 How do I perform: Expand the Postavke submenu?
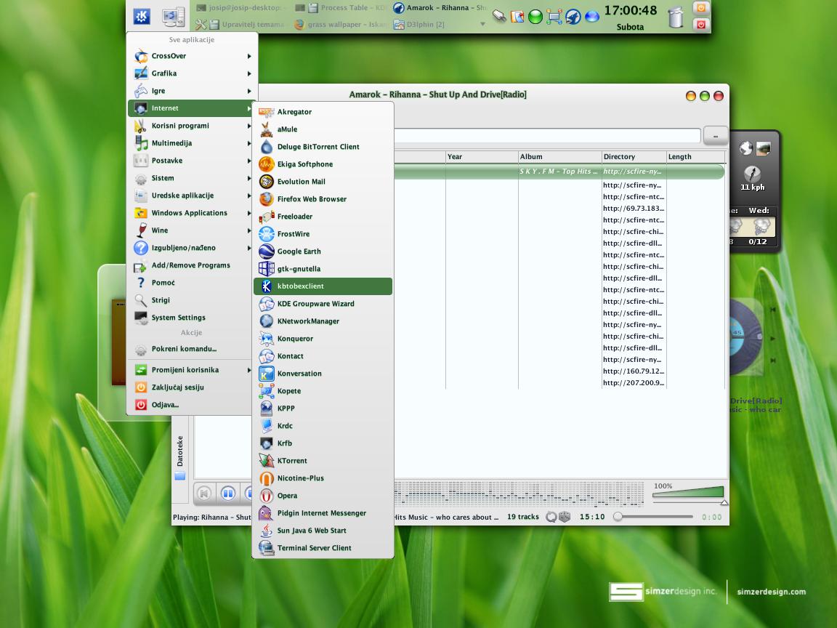(x=191, y=161)
